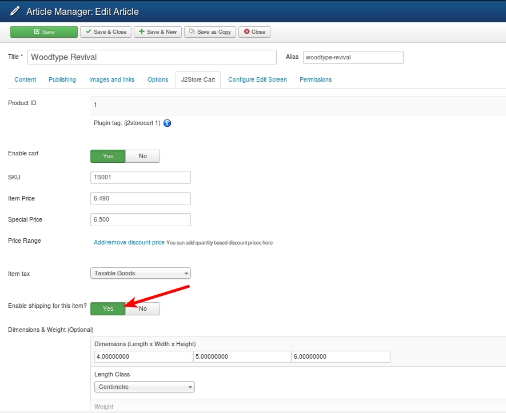The width and height of the screenshot is (506, 413).
Task: Click Save & New button
Action: point(157,32)
